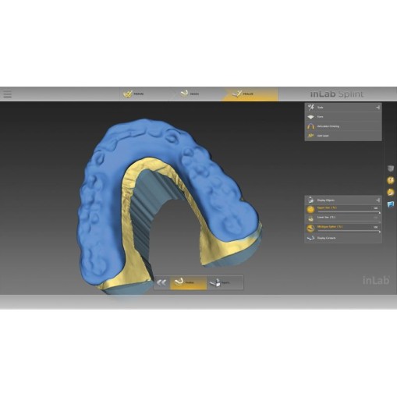Select the Articulator Grinding tool

343,126
